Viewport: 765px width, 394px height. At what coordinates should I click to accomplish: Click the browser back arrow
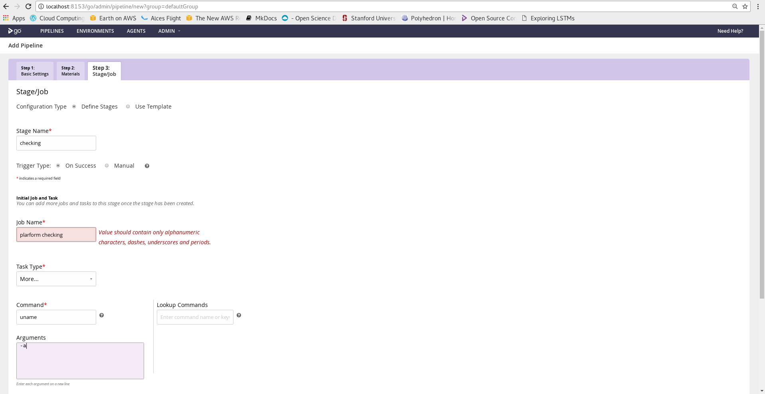coord(6,6)
